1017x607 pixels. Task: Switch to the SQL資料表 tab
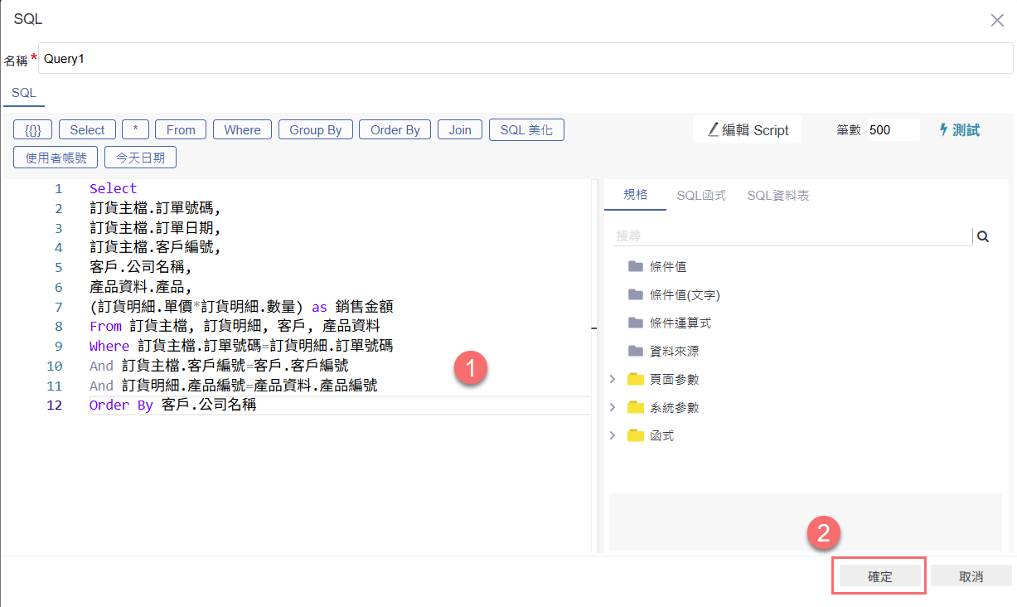pos(777,195)
